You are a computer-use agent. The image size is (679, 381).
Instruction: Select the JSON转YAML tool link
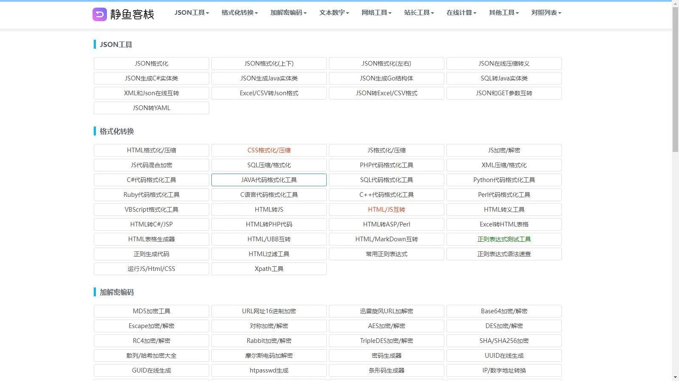pyautogui.click(x=152, y=108)
